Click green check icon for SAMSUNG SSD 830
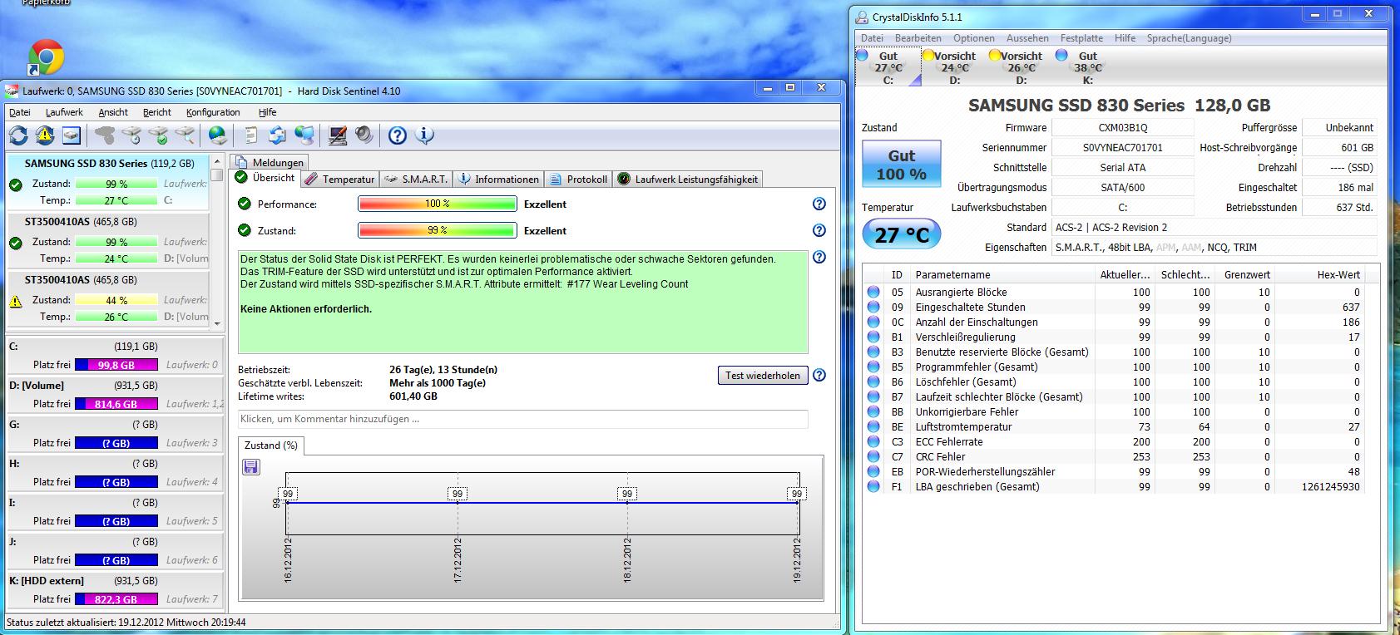 pos(15,185)
